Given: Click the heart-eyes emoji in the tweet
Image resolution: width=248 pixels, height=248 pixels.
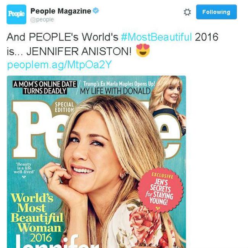Looking at the screenshot, I should point(143,50).
